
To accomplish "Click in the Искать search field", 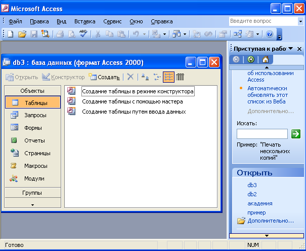I will [262, 134].
